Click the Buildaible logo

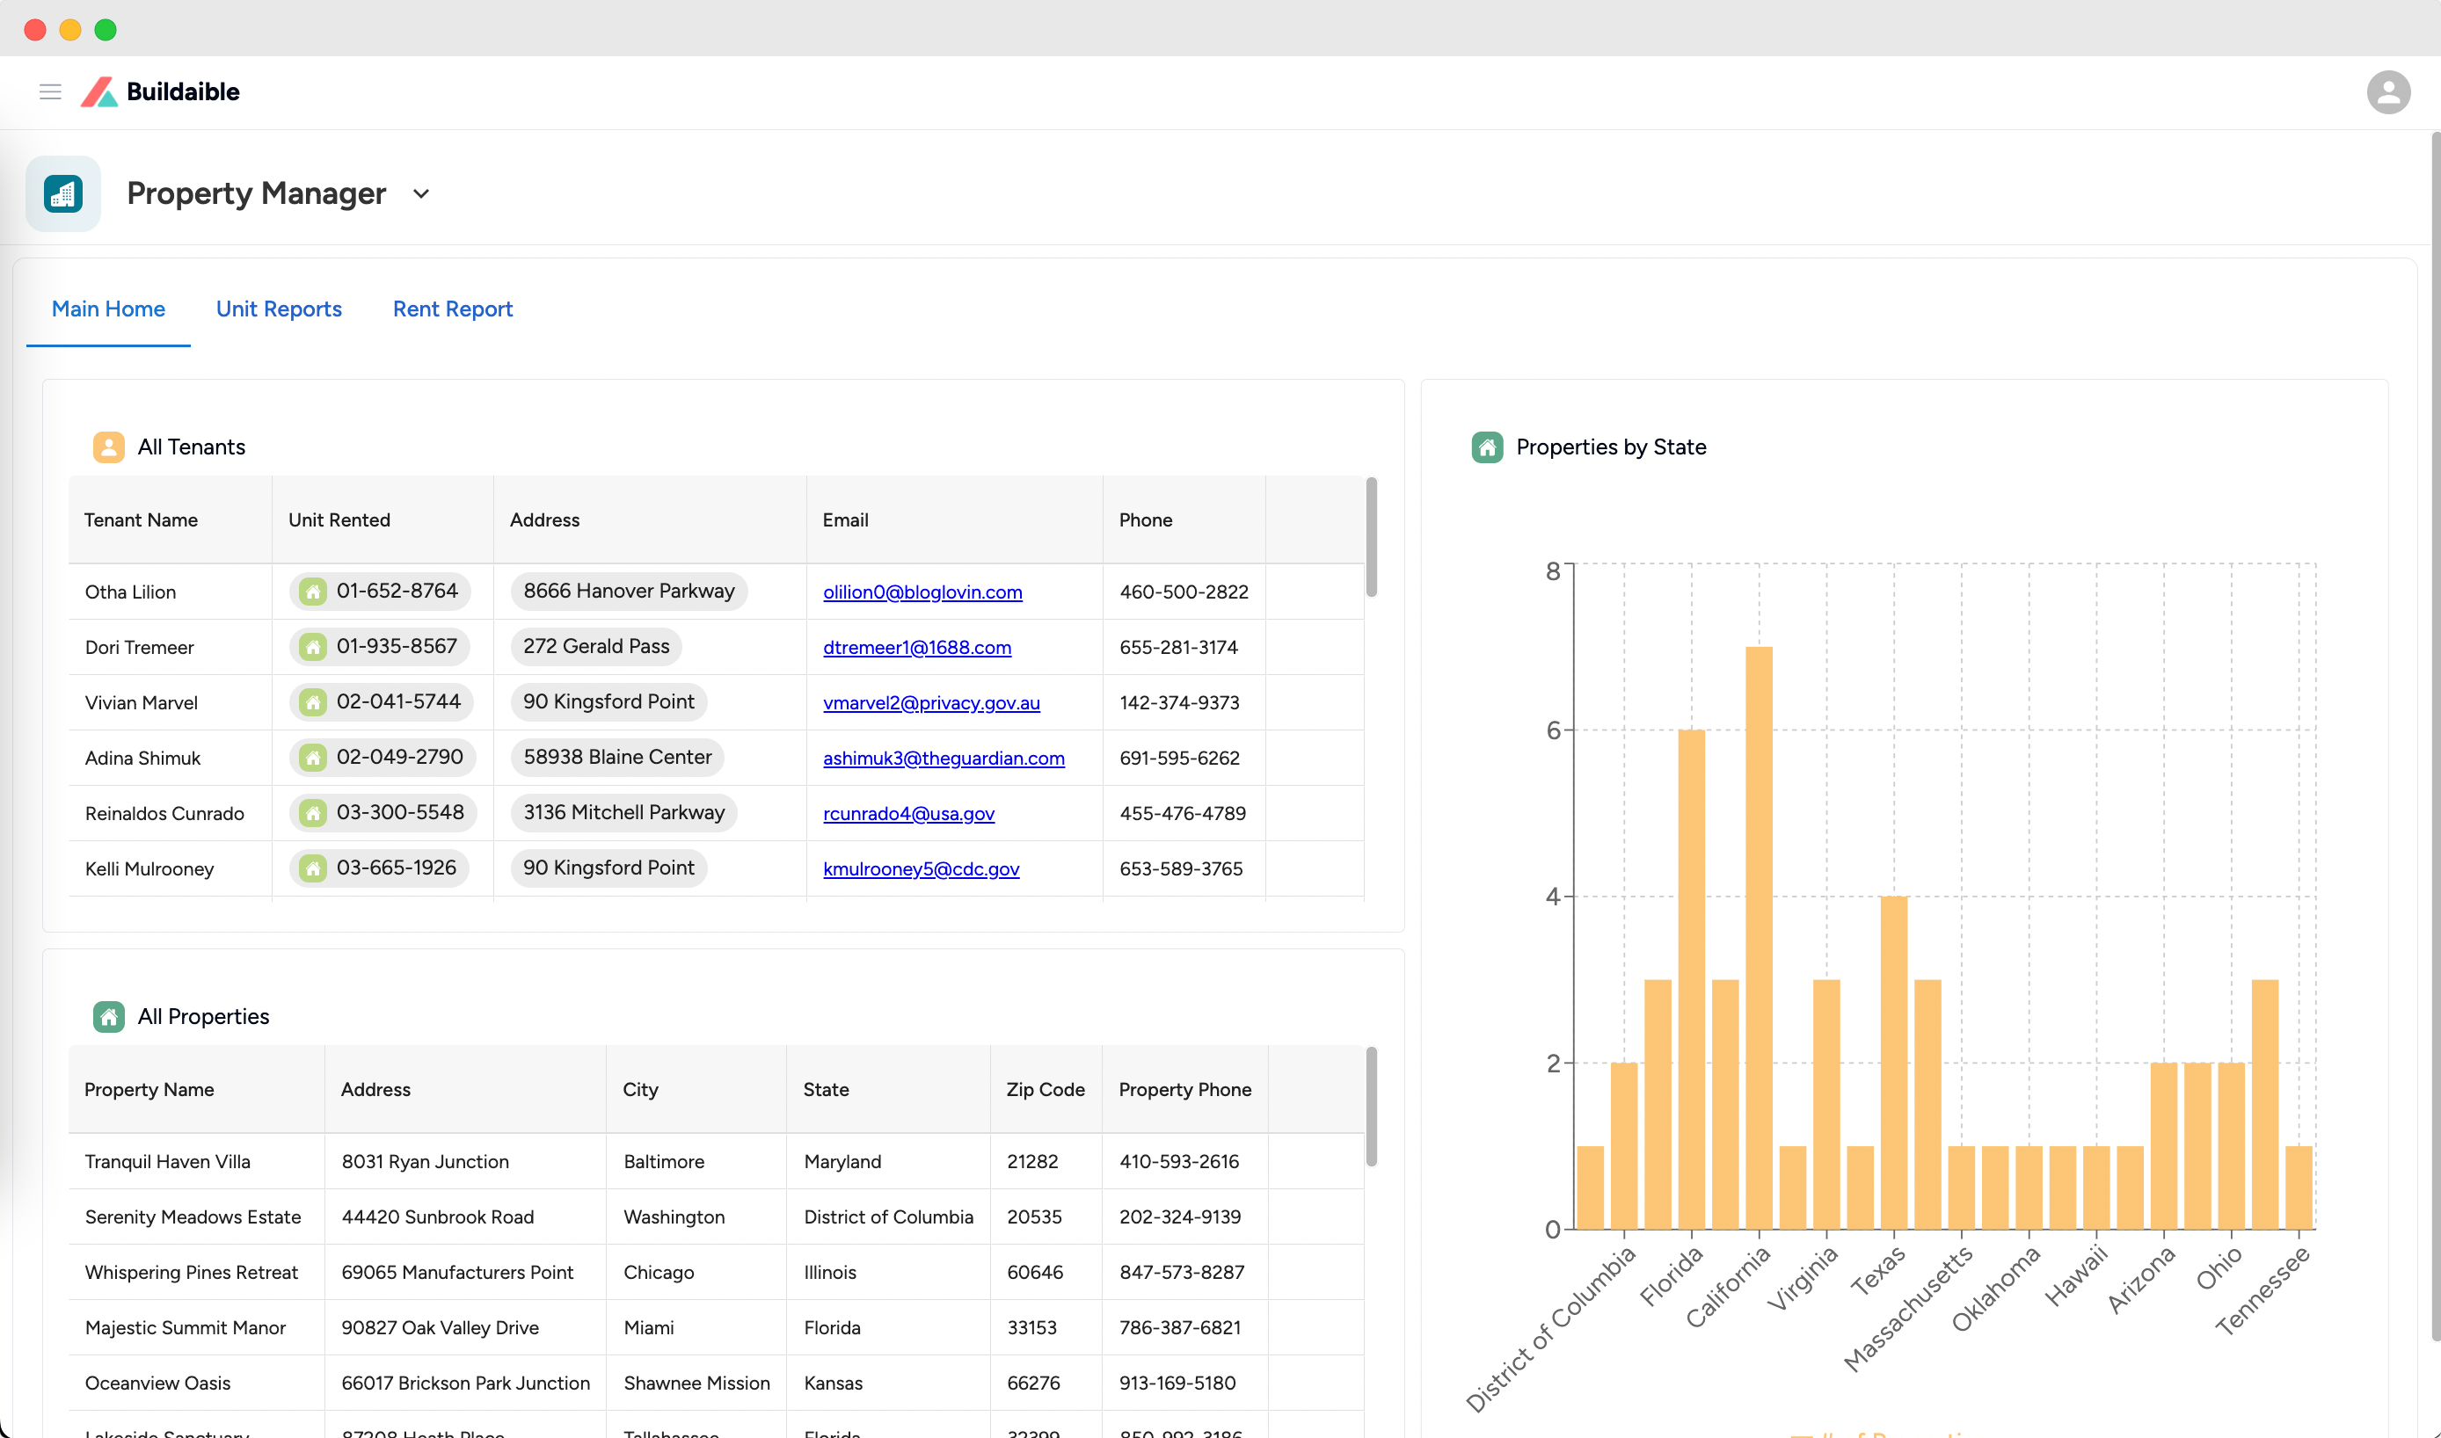(x=160, y=92)
